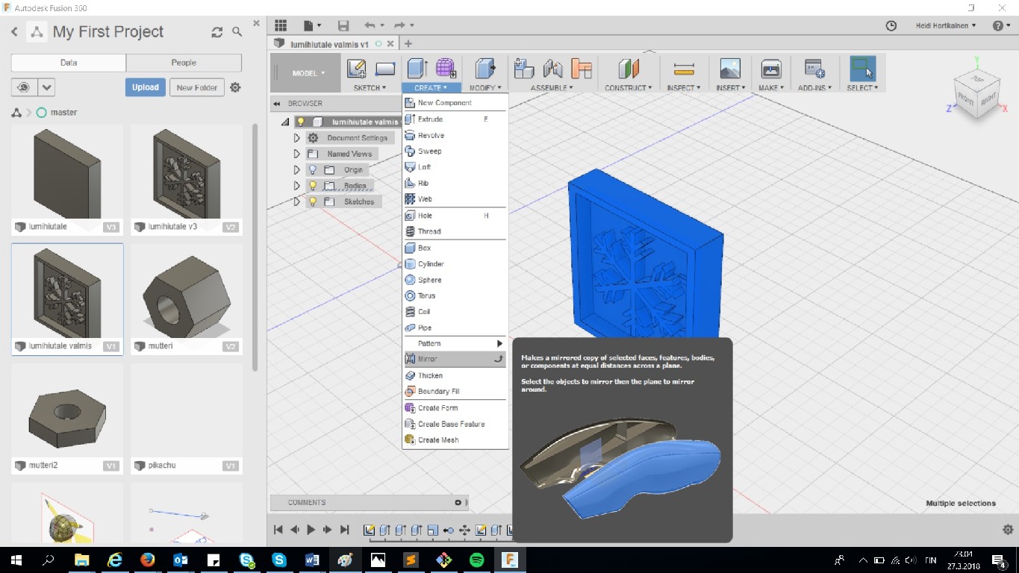
Task: Click the Measure inspect icon
Action: (684, 69)
